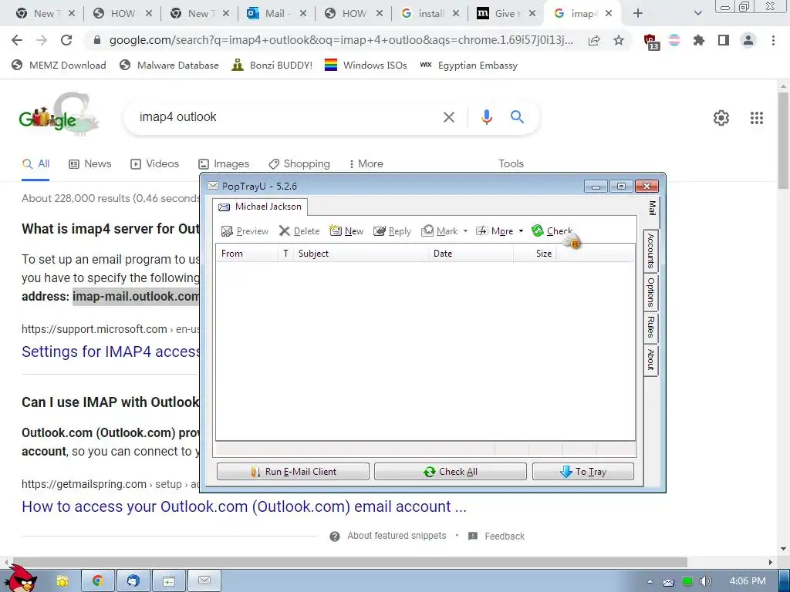The image size is (790, 592).
Task: Open the uBlock extension icon
Action: (651, 42)
